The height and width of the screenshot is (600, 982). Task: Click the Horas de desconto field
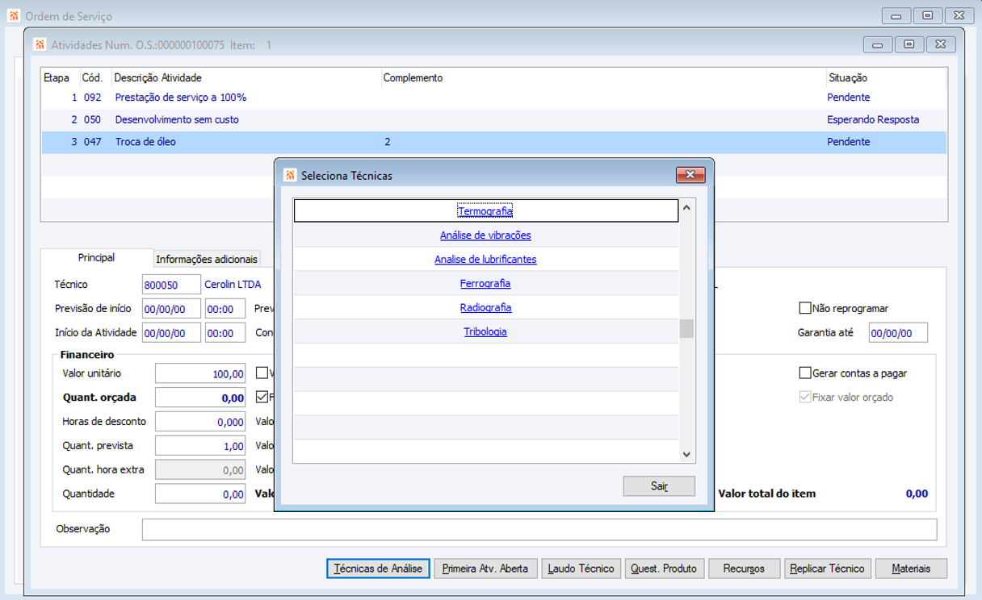pyautogui.click(x=200, y=422)
